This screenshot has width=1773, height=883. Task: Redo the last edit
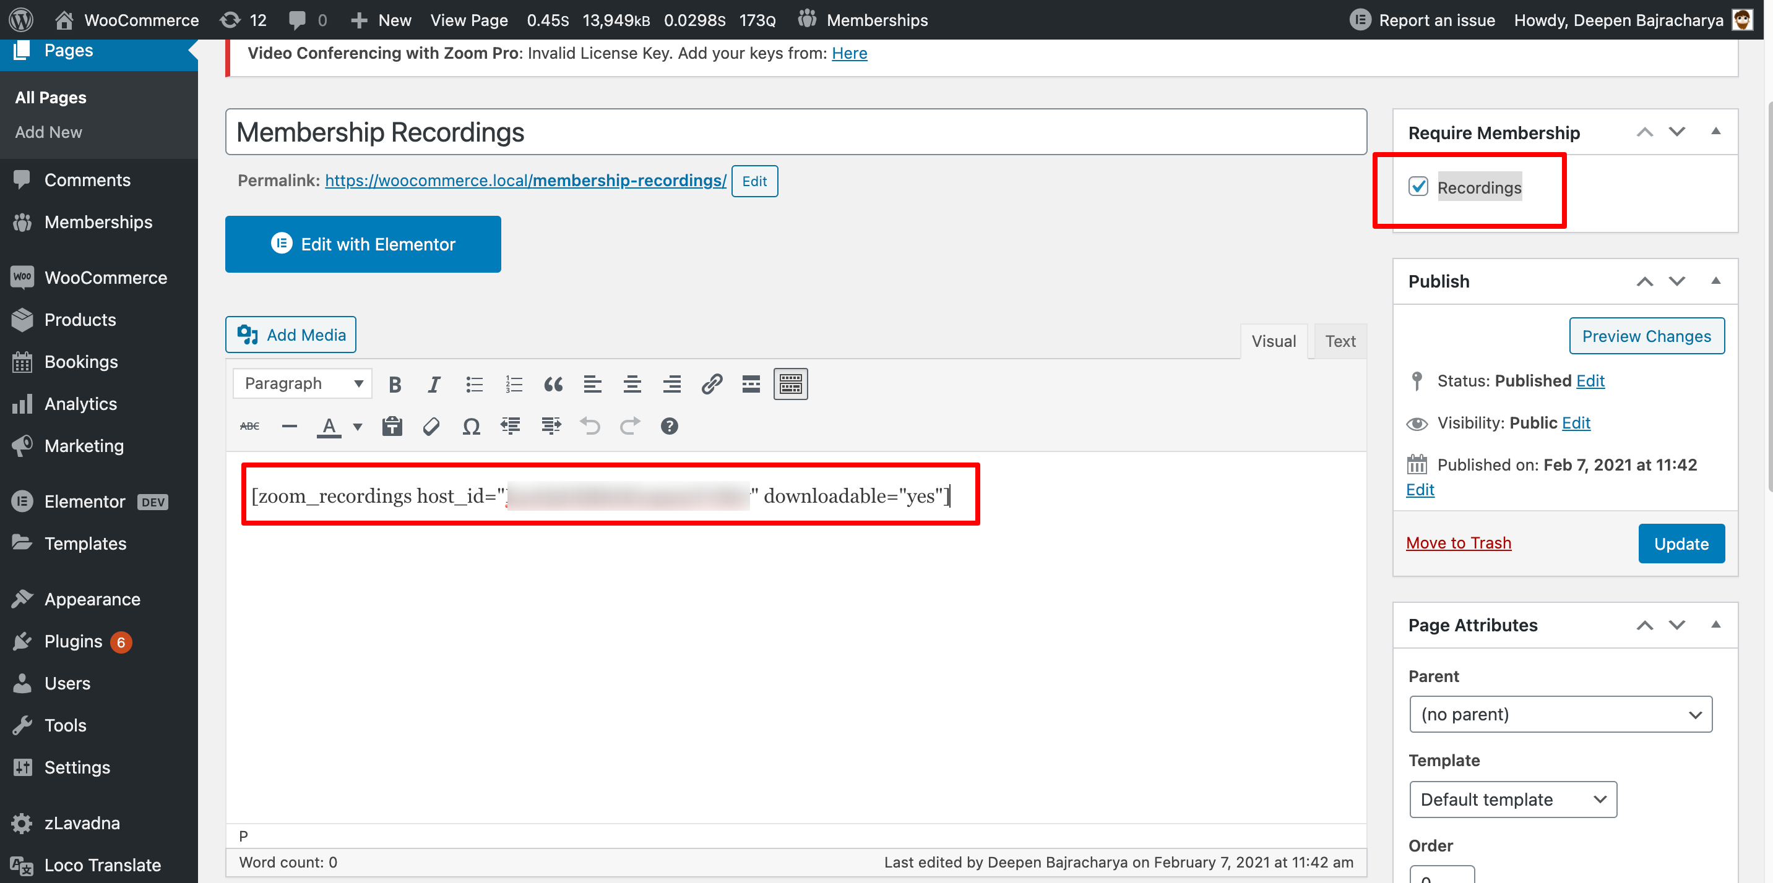click(x=630, y=427)
